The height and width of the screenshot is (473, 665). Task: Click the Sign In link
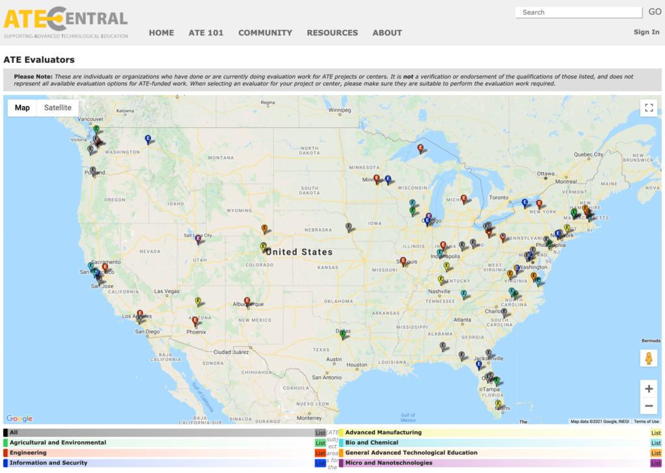pos(646,32)
